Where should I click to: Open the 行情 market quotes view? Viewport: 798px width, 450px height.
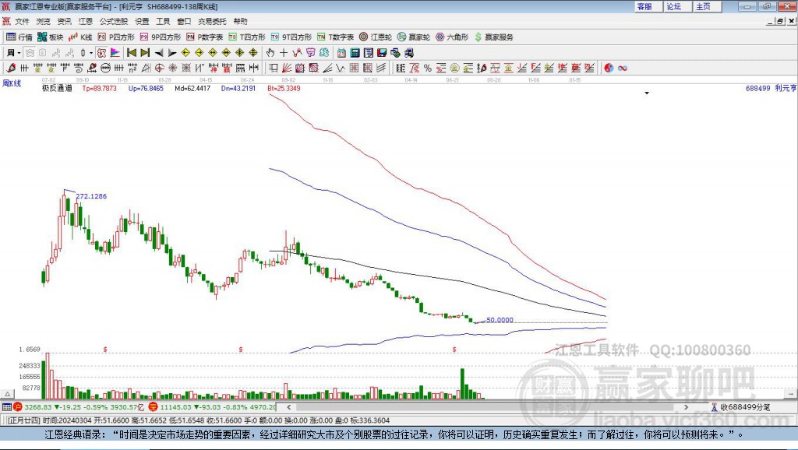pos(19,37)
